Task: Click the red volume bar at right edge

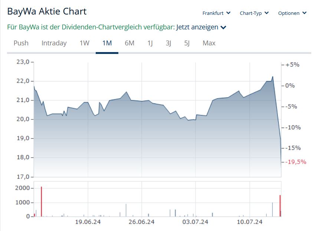Action: click(280, 205)
